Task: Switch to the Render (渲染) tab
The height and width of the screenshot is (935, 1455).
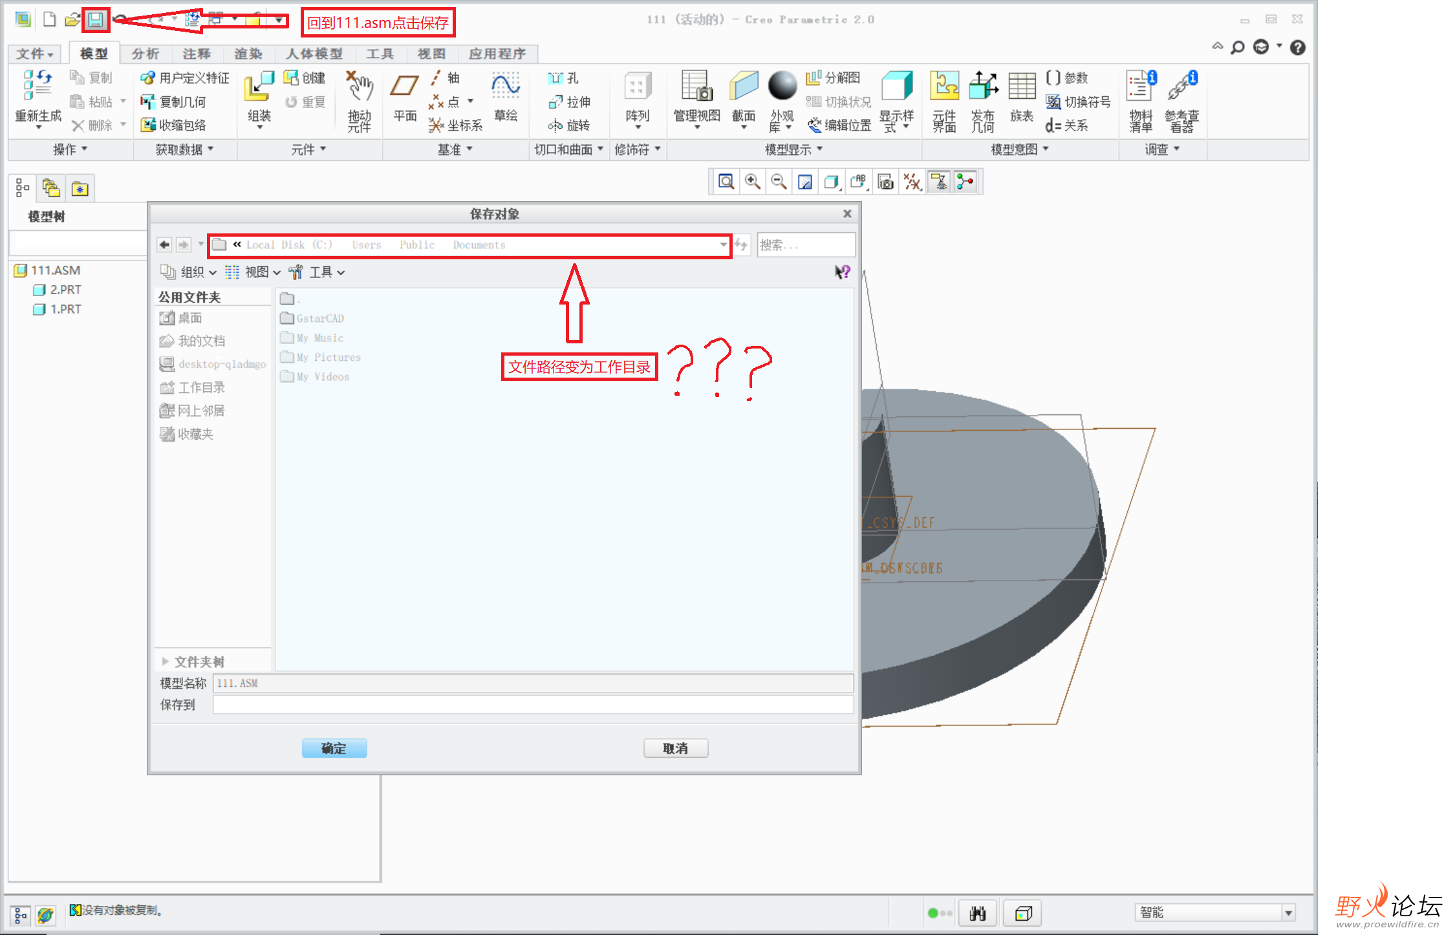Action: click(x=248, y=54)
